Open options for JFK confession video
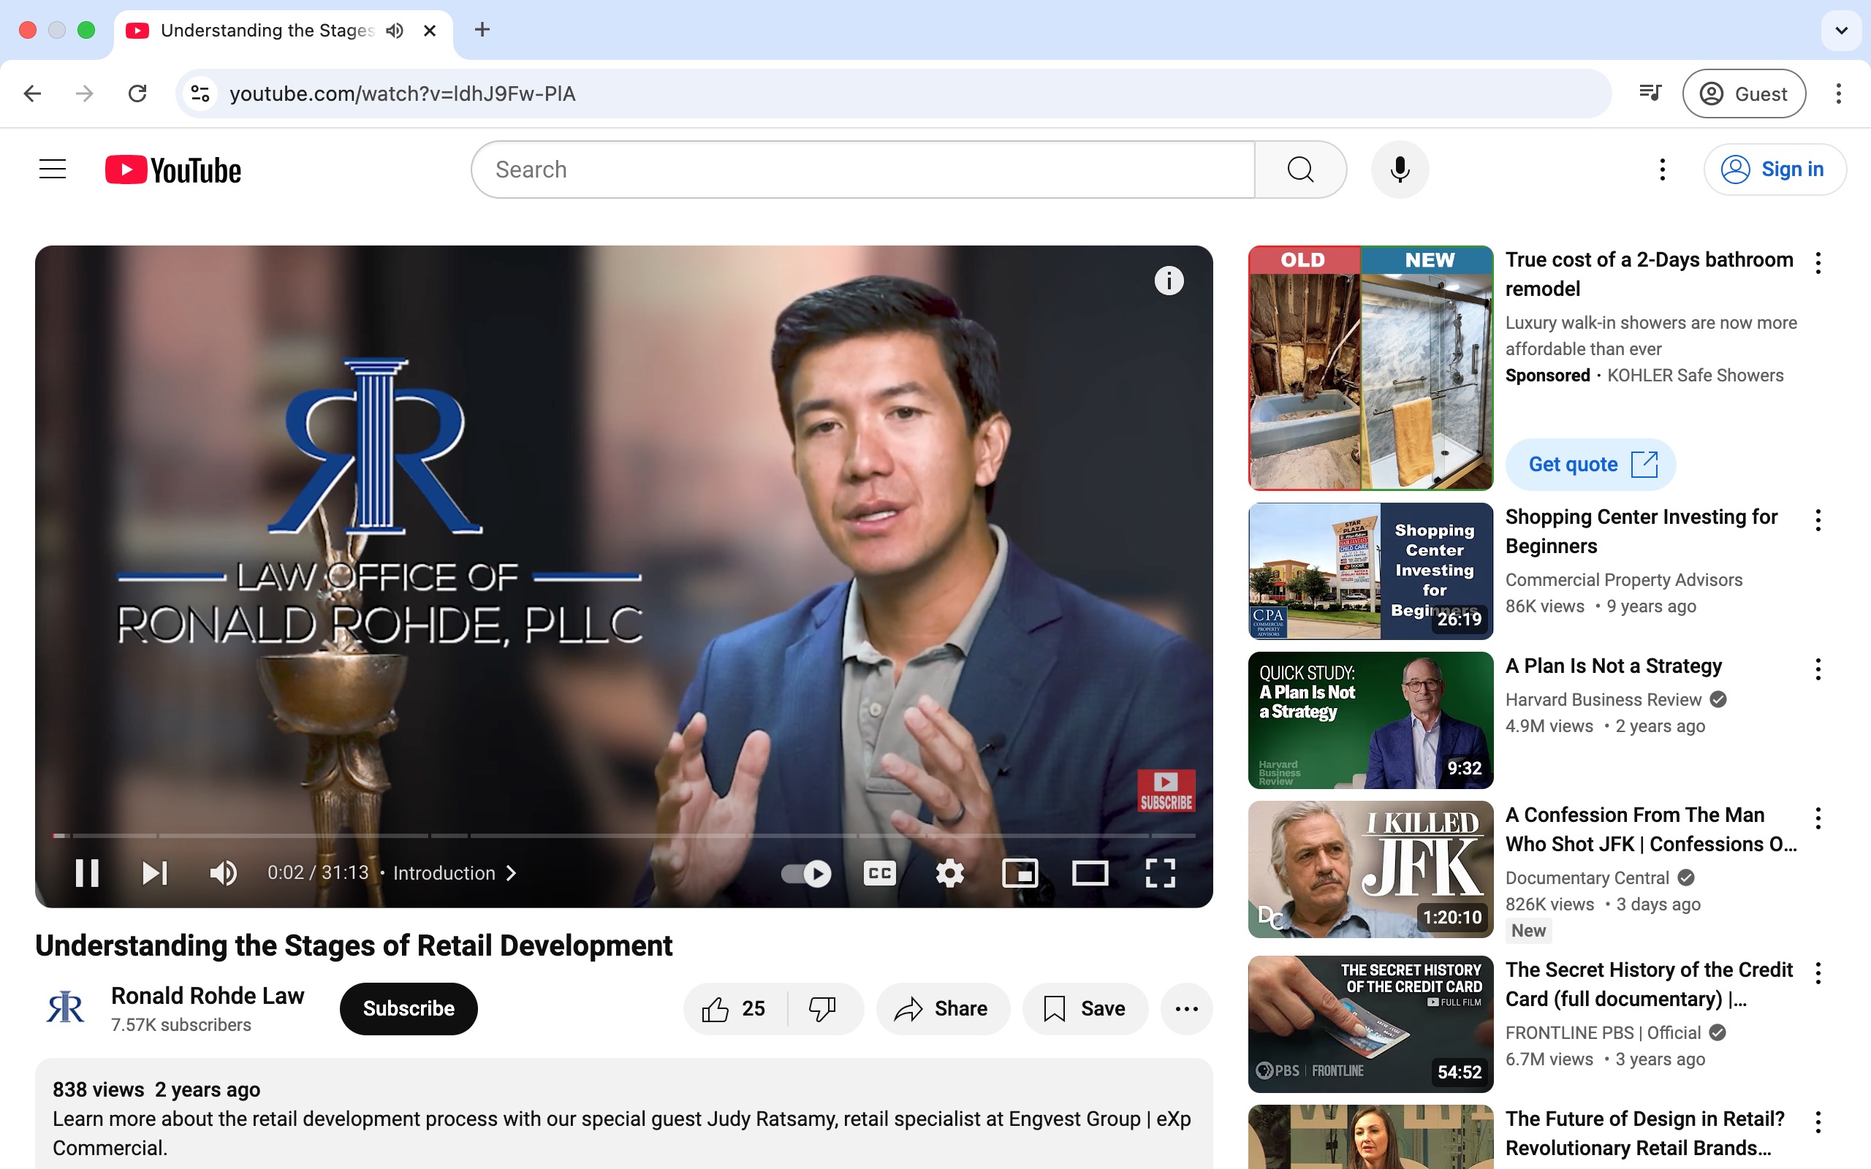Screen dimensions: 1871x1169 (1818, 818)
